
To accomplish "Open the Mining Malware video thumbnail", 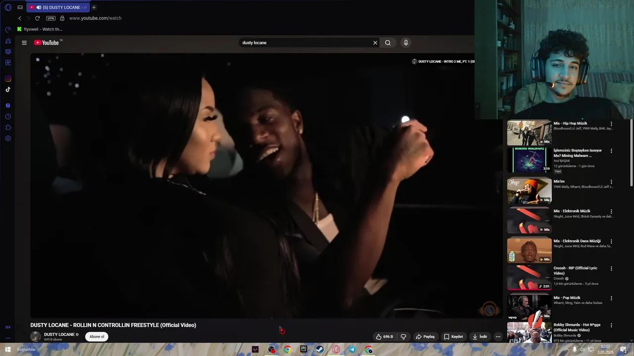I will click(x=529, y=160).
